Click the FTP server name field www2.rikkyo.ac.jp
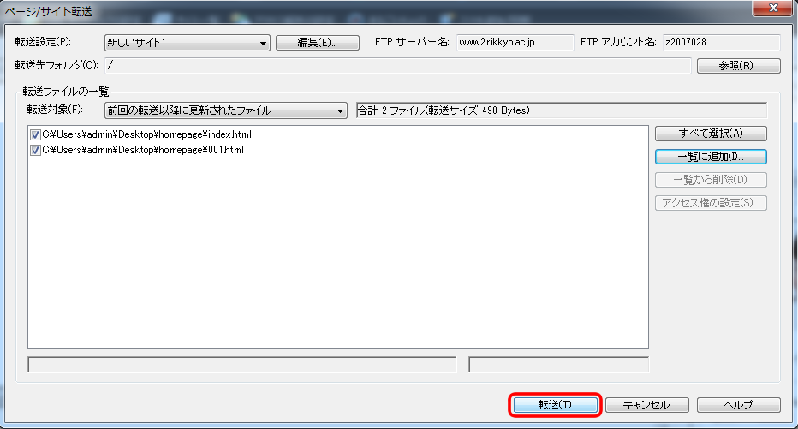The image size is (798, 429). click(x=515, y=42)
